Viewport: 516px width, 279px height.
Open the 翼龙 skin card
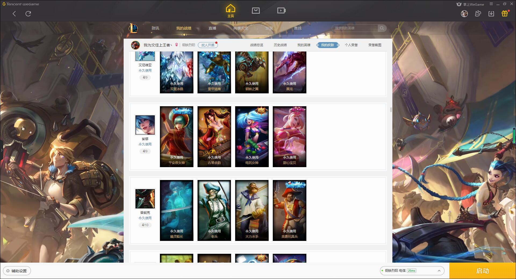point(289,72)
